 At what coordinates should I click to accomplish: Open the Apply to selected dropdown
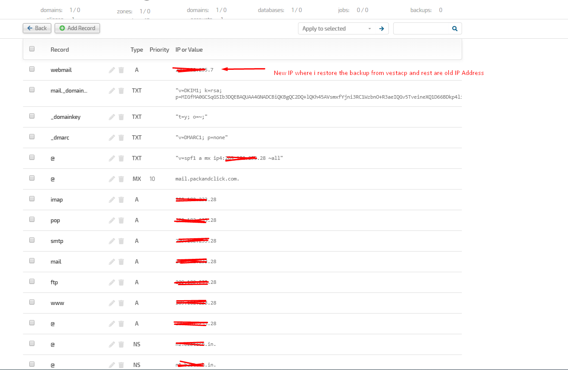coord(336,28)
